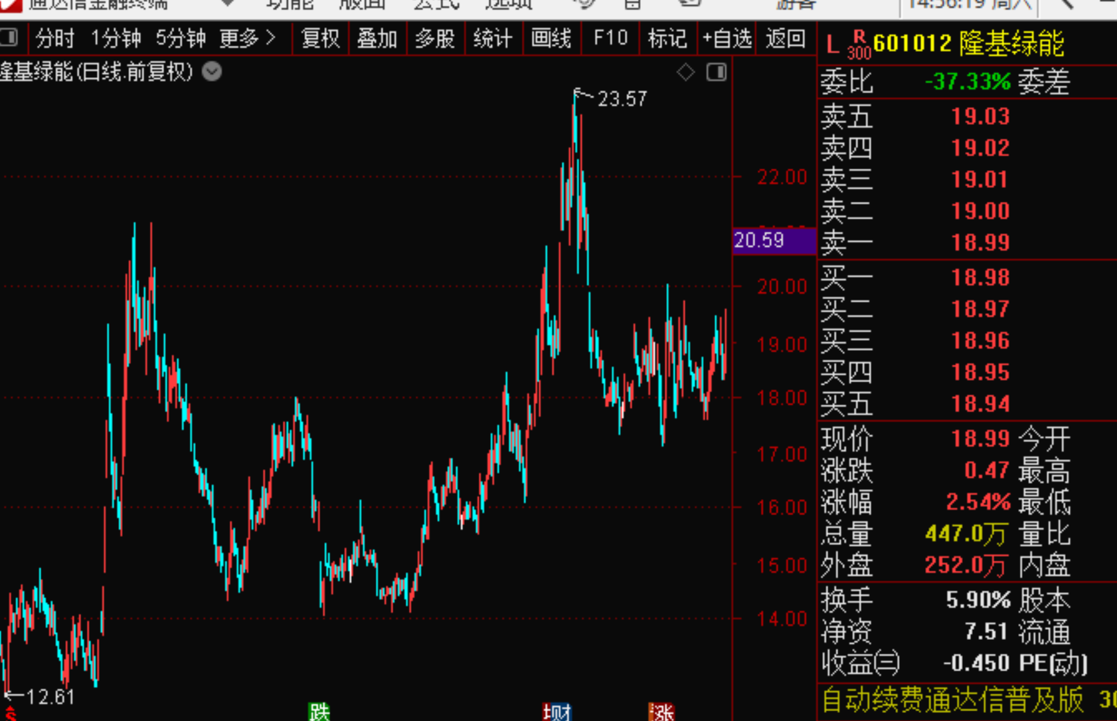This screenshot has width=1117, height=721.
Task: Click the 20.00 price axis label
Action: 782,287
